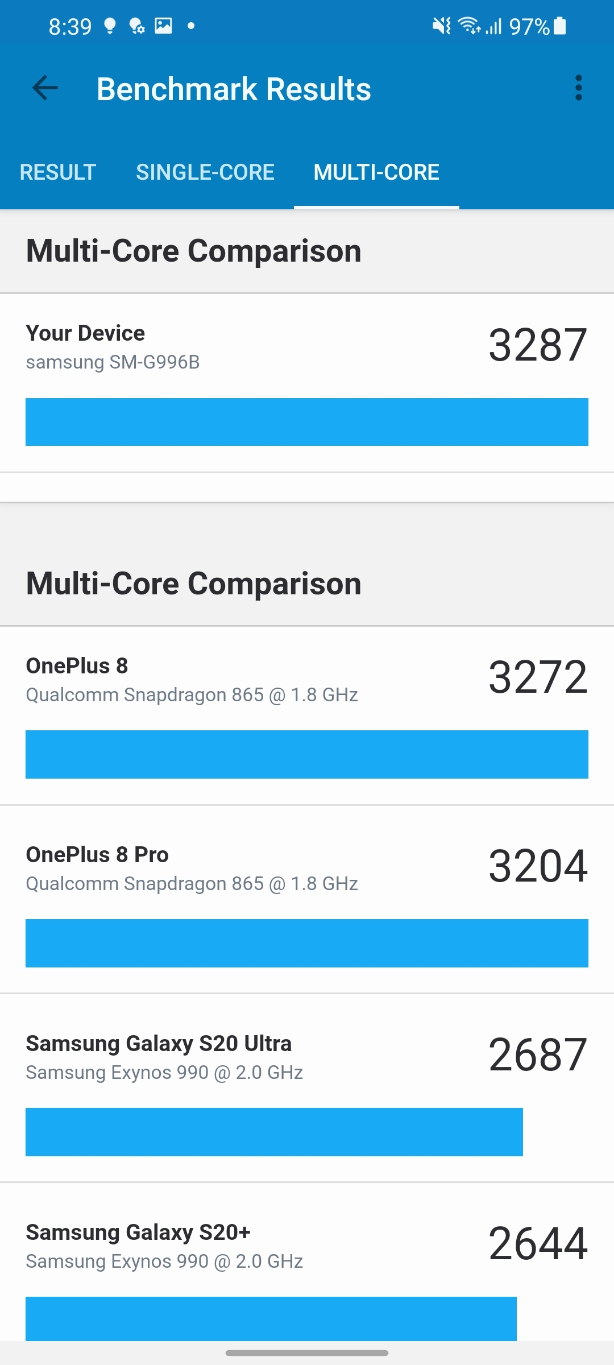This screenshot has height=1365, width=614.
Task: Tap the Your Device score 3287
Action: tap(538, 345)
